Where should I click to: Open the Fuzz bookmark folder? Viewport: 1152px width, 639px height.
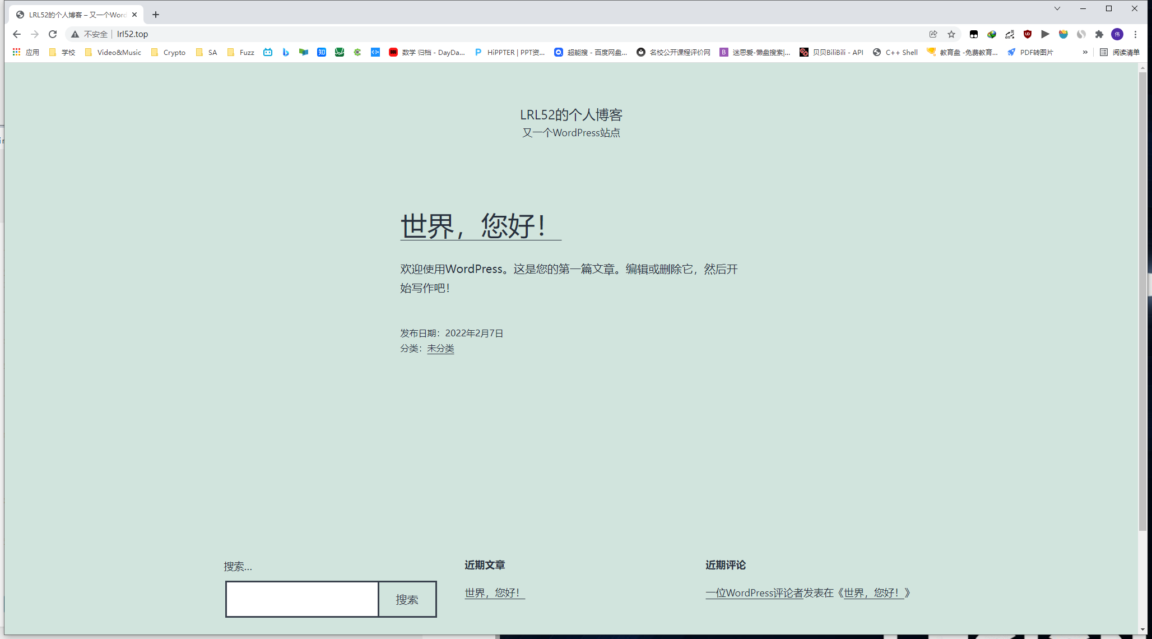[x=241, y=52]
